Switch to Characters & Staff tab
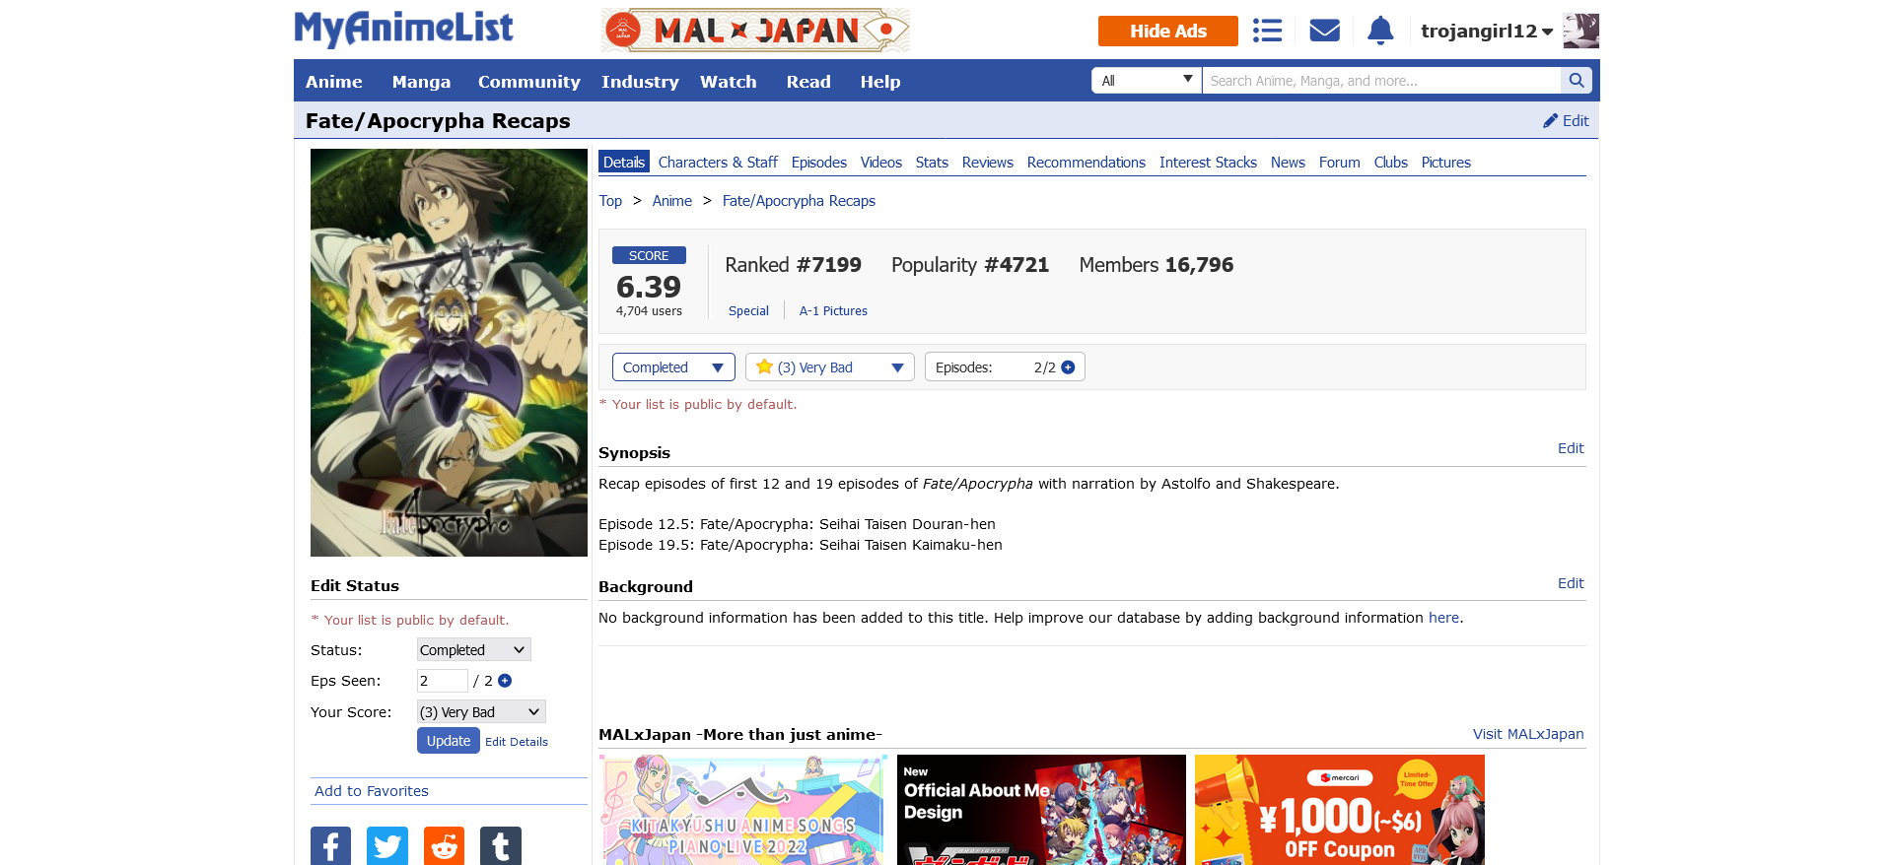This screenshot has height=865, width=1893. [718, 163]
